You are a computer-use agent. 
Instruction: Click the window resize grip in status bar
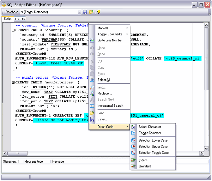209,178
